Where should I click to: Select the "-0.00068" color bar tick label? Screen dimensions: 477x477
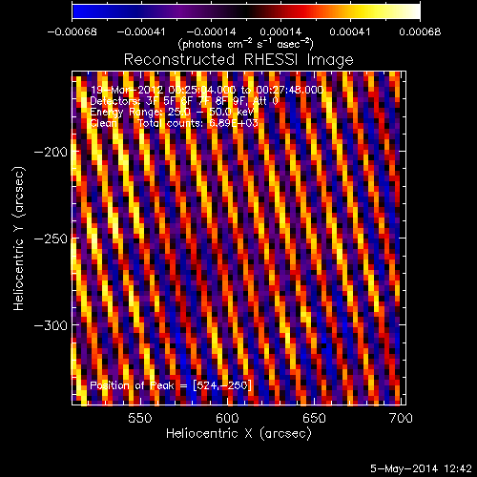73,31
